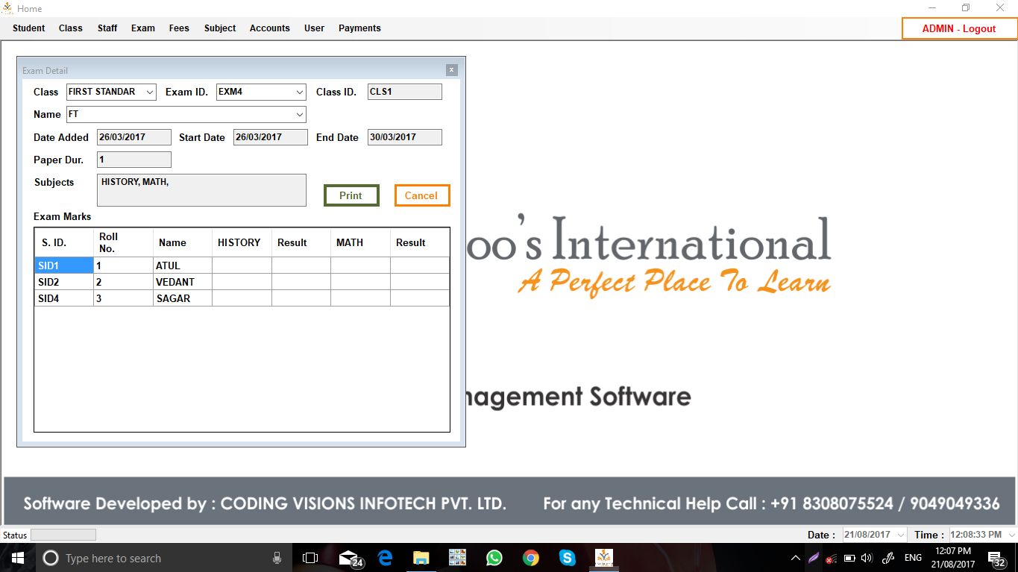Select the SID4 cell
Image resolution: width=1018 pixels, height=572 pixels.
(x=64, y=298)
